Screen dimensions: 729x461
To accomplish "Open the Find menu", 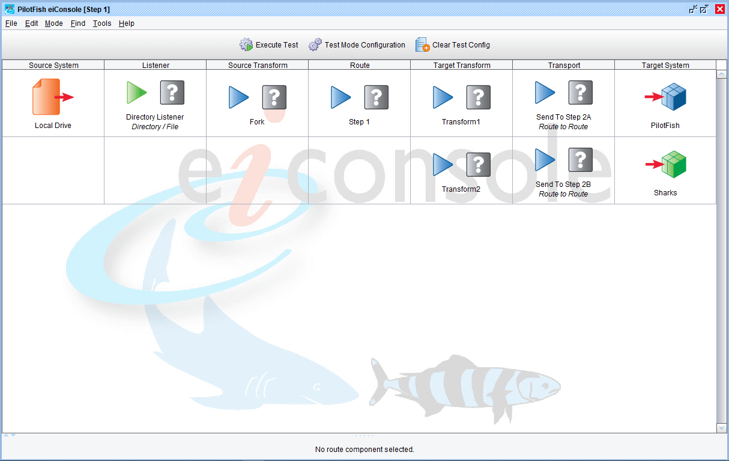I will coord(78,23).
